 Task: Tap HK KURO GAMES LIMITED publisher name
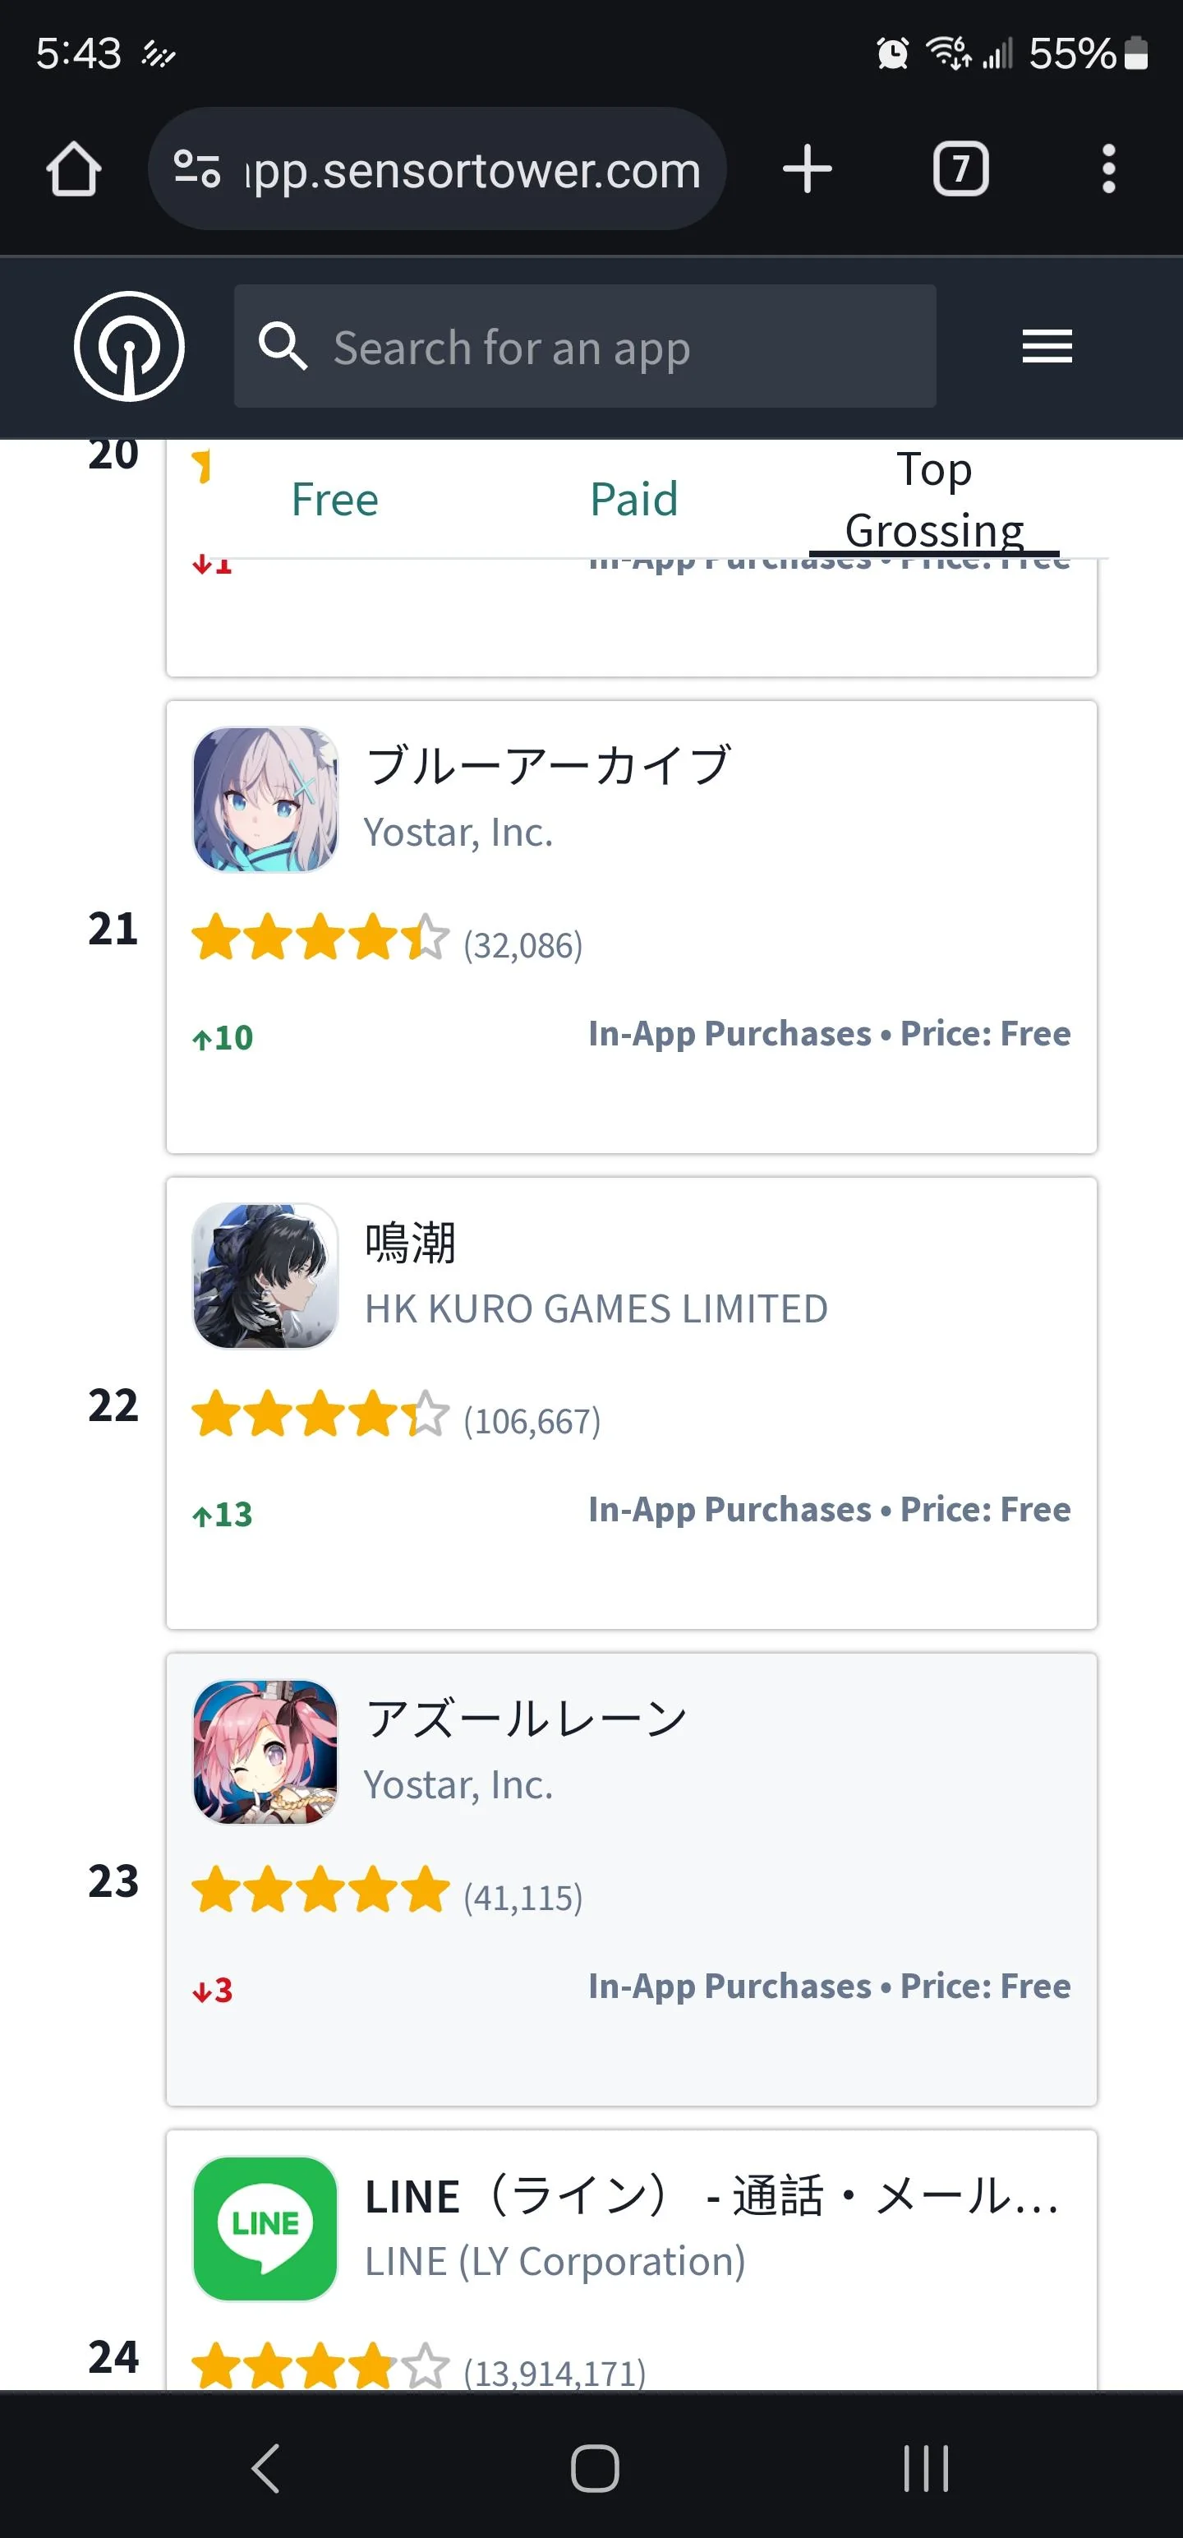point(596,1309)
